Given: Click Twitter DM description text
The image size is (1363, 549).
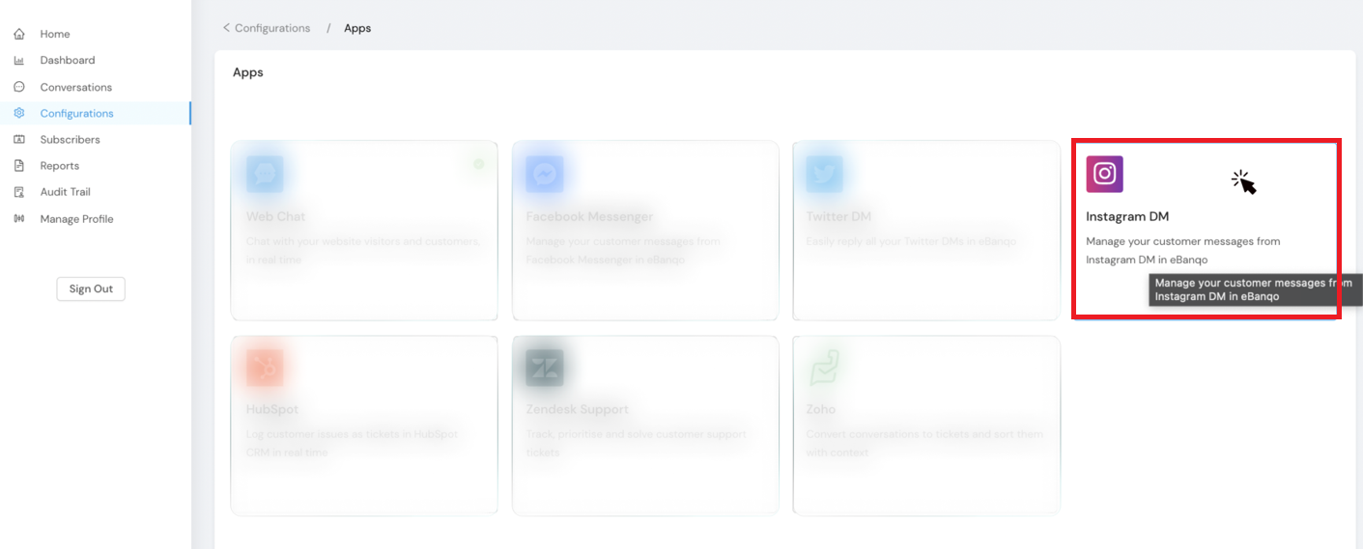Looking at the screenshot, I should tap(911, 241).
